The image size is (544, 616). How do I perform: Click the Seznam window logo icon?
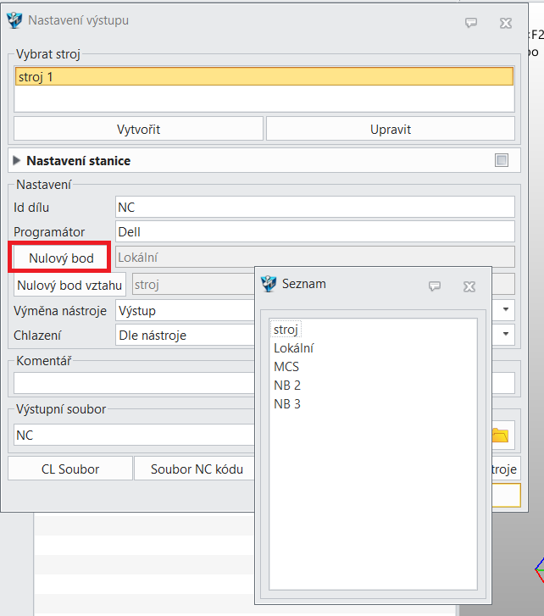point(269,284)
